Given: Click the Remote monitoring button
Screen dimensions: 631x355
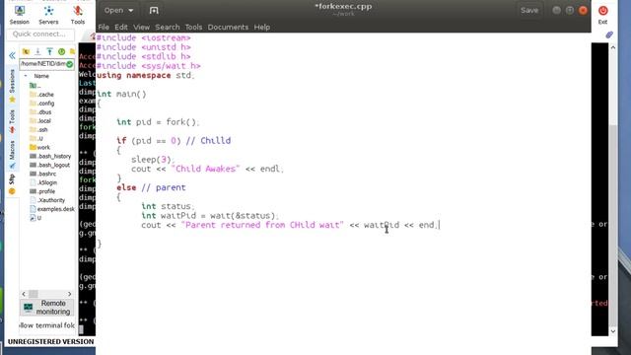Looking at the screenshot, I should (46, 308).
